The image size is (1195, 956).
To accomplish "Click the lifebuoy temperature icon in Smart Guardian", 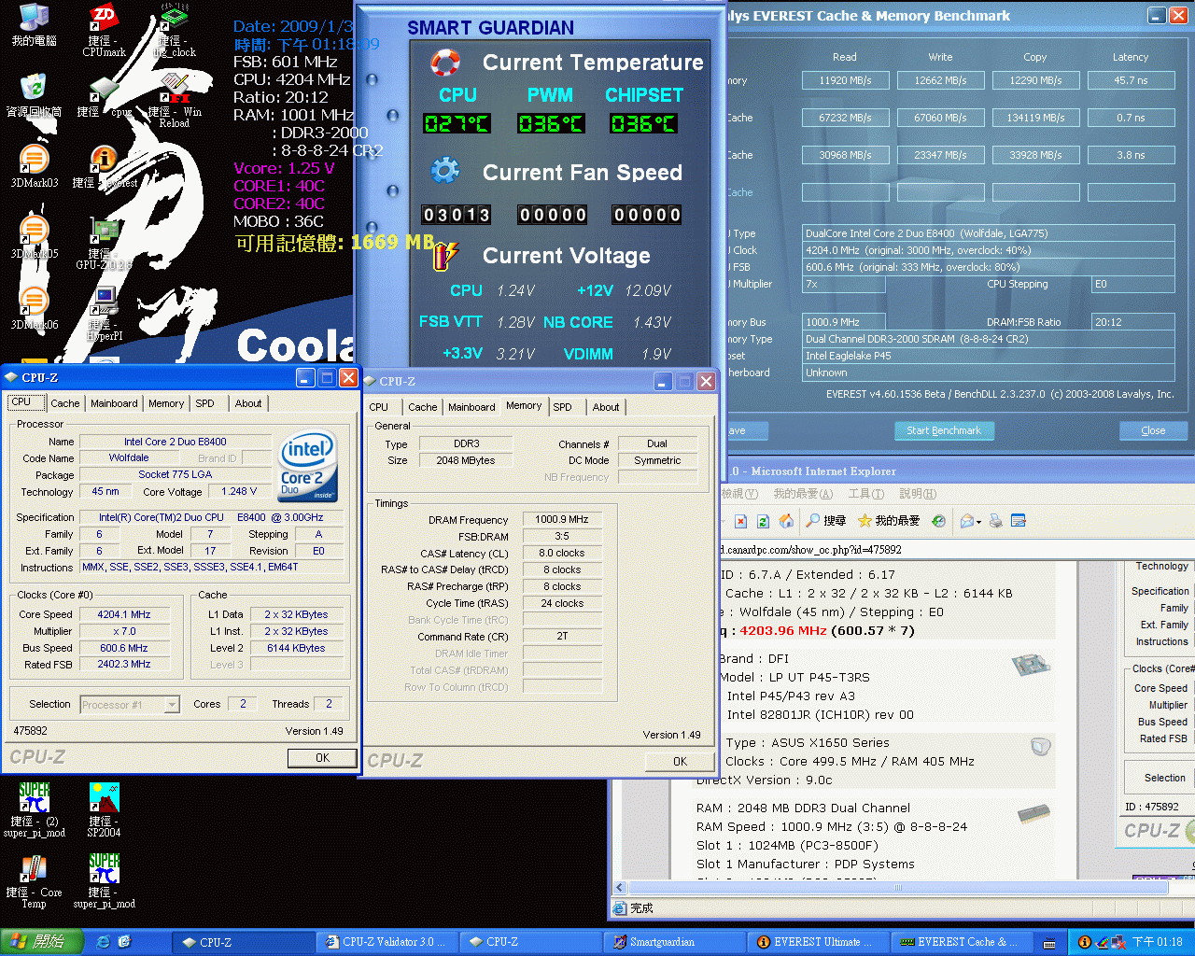I will (445, 63).
